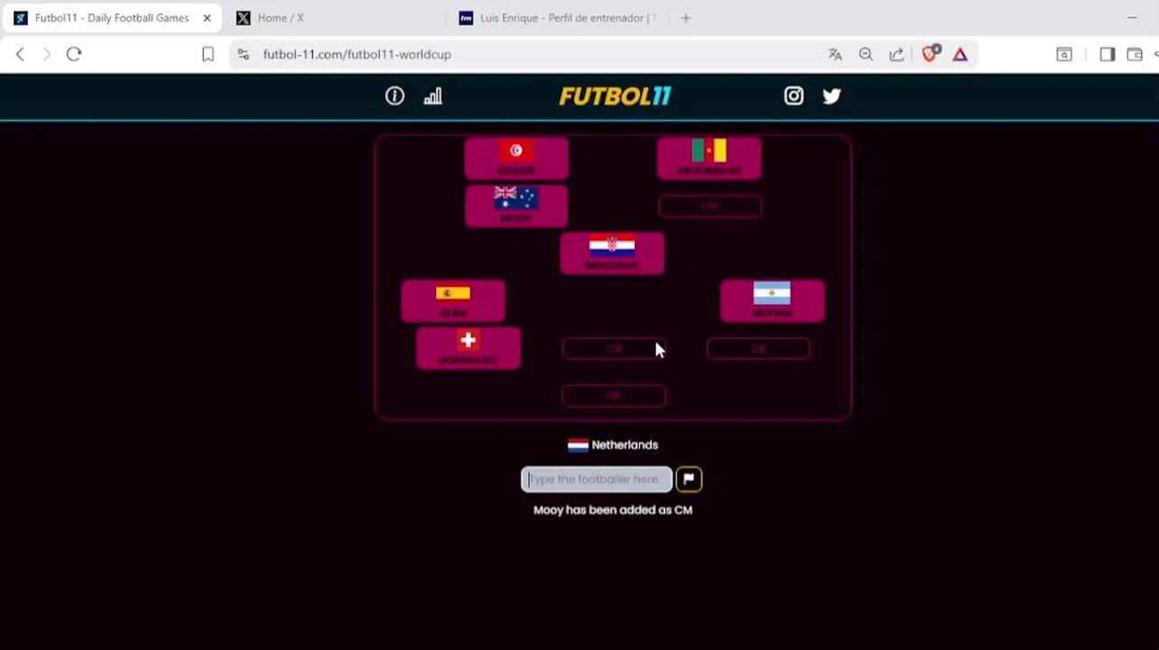Visit the Futbol11 Instagram page

(x=793, y=96)
